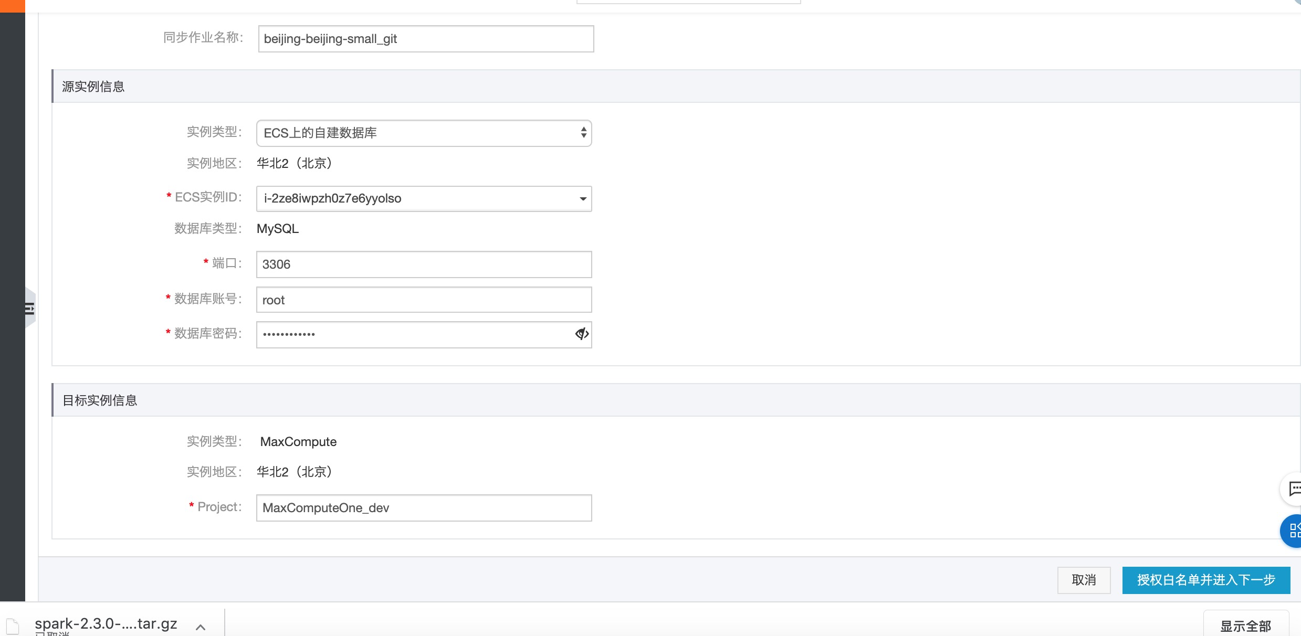Click the orange logo block in corner
Image resolution: width=1301 pixels, height=636 pixels.
12,6
